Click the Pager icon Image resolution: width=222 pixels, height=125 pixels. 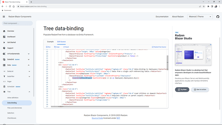[x=4, y=82]
